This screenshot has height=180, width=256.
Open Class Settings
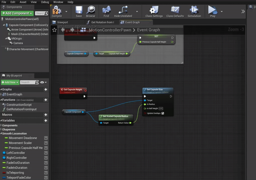[x=154, y=12]
